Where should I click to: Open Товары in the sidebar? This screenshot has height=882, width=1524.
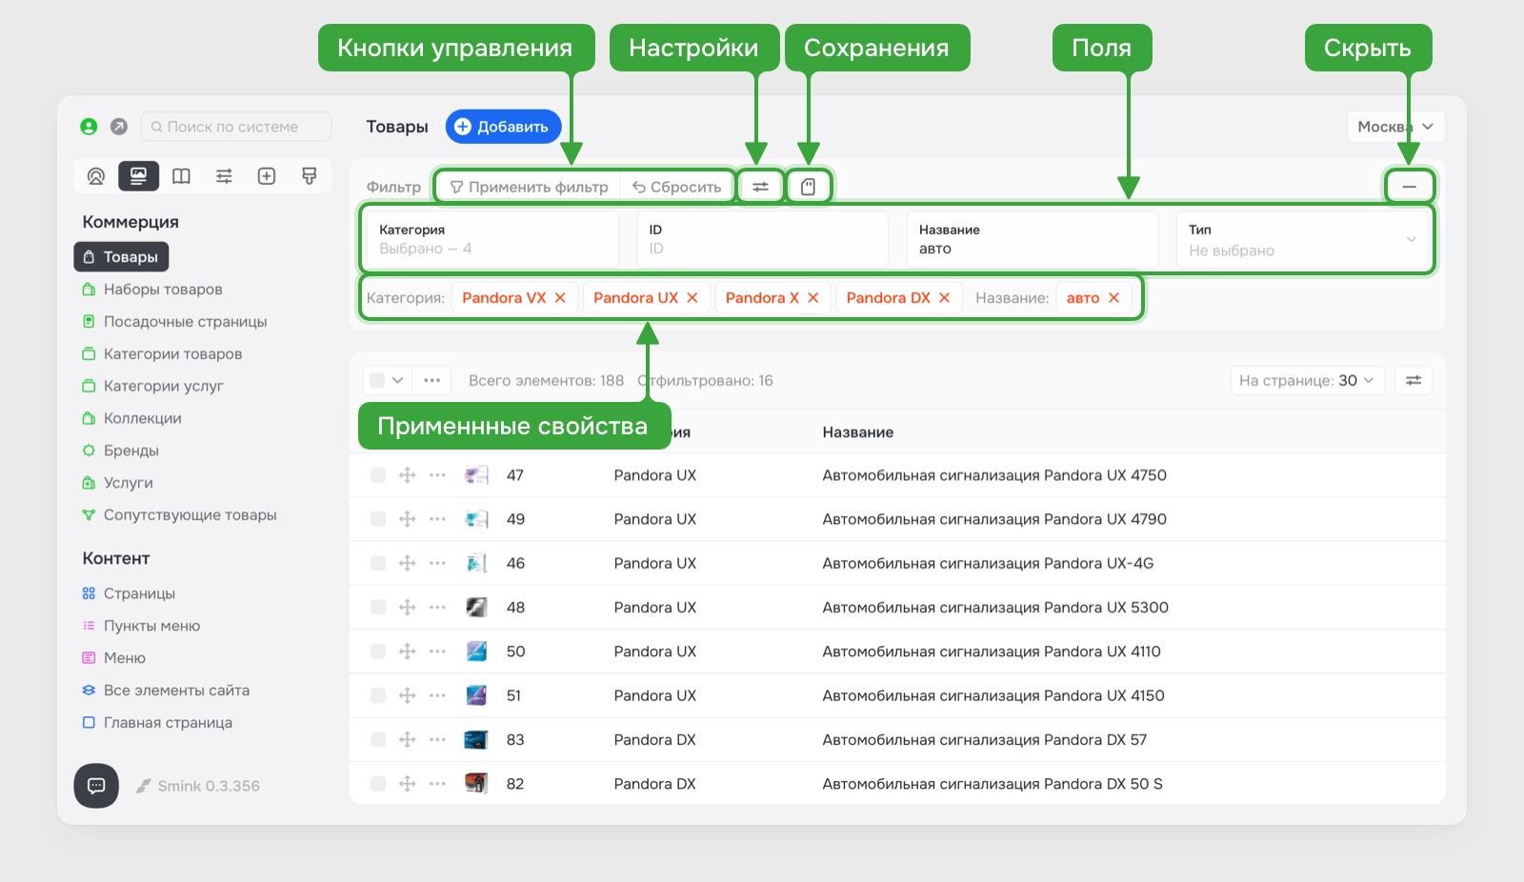pyautogui.click(x=121, y=257)
